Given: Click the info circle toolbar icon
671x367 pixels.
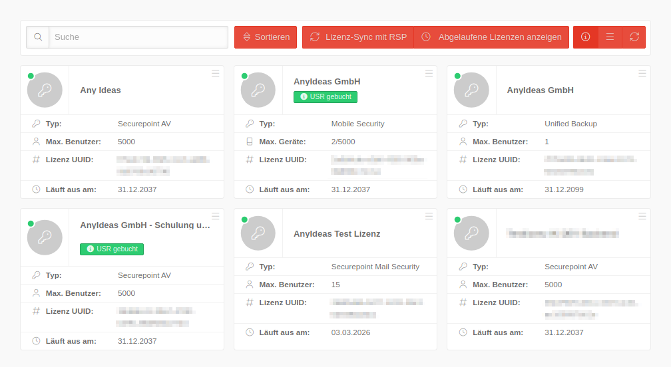Looking at the screenshot, I should click(x=586, y=37).
